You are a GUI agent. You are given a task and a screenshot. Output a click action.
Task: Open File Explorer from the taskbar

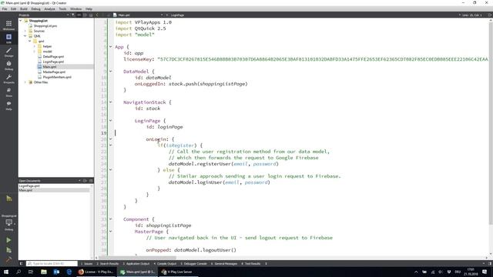(x=44, y=272)
